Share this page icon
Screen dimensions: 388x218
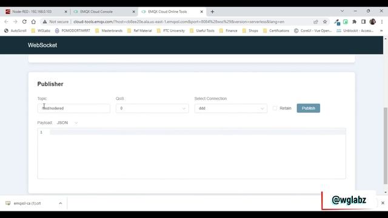click(x=316, y=22)
